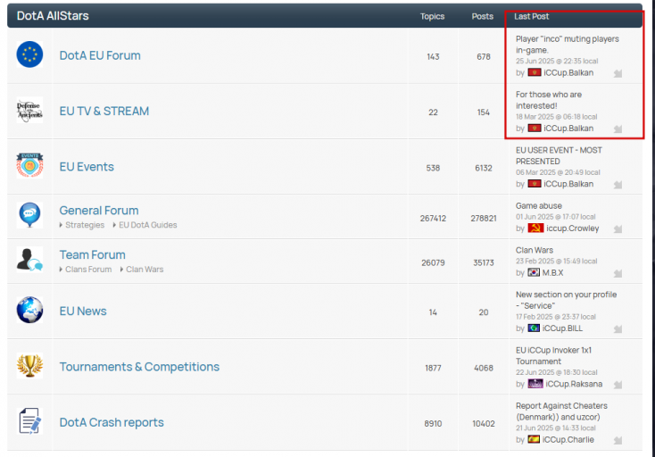Open the Strategies subforum
The image size is (655, 457).
pos(85,225)
